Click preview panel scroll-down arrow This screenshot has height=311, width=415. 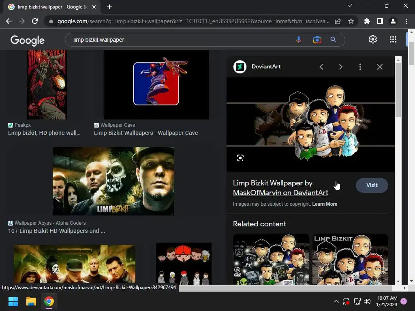pyautogui.click(x=398, y=281)
